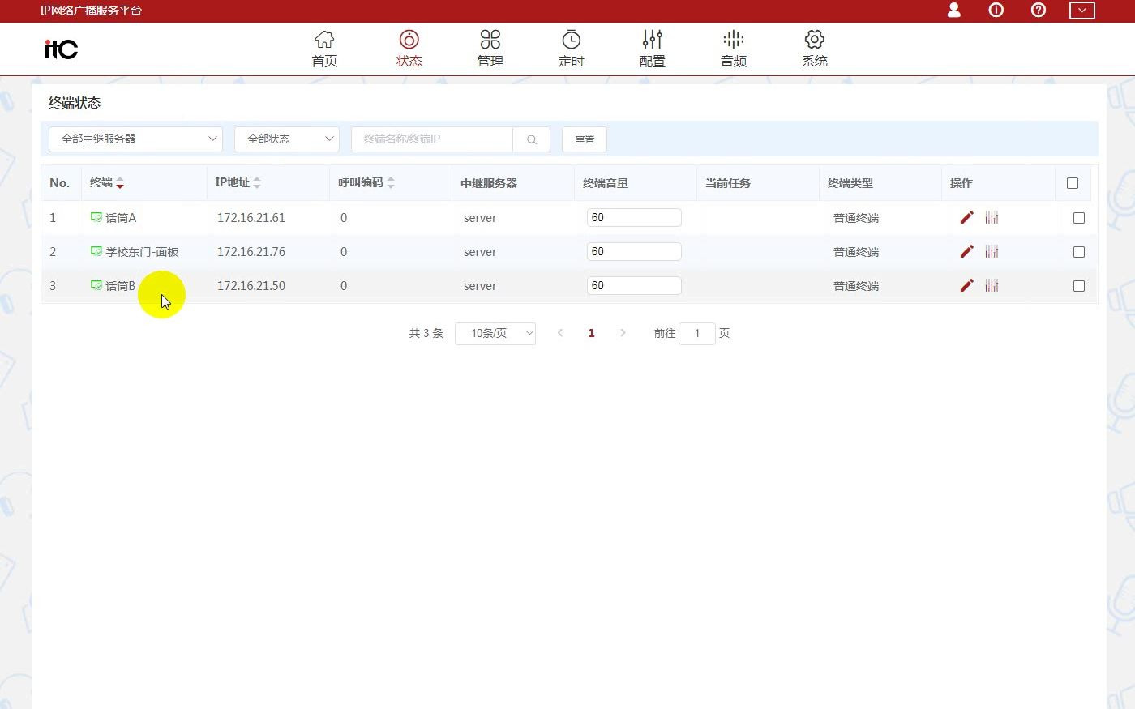The image size is (1135, 709).
Task: Click the 前往 page jump input
Action: click(697, 333)
